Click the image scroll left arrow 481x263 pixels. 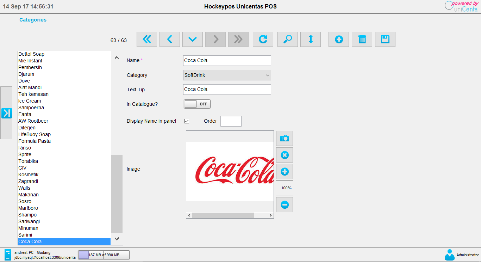189,215
